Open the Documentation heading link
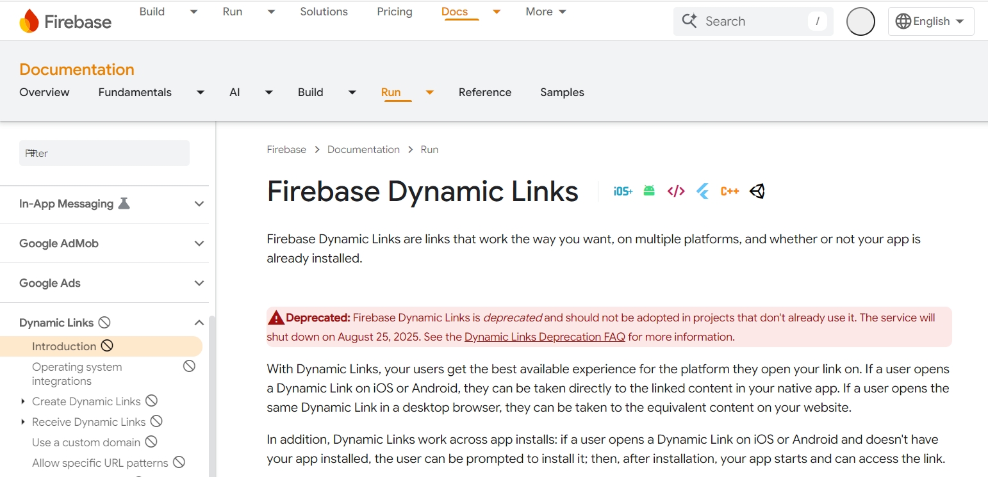The height and width of the screenshot is (477, 988). tap(77, 69)
